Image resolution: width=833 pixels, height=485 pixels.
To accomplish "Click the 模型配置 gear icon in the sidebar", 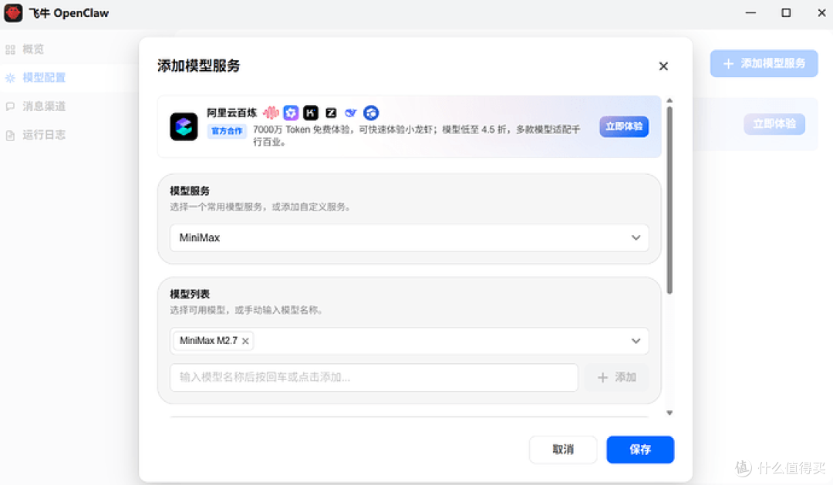I will click(x=10, y=78).
